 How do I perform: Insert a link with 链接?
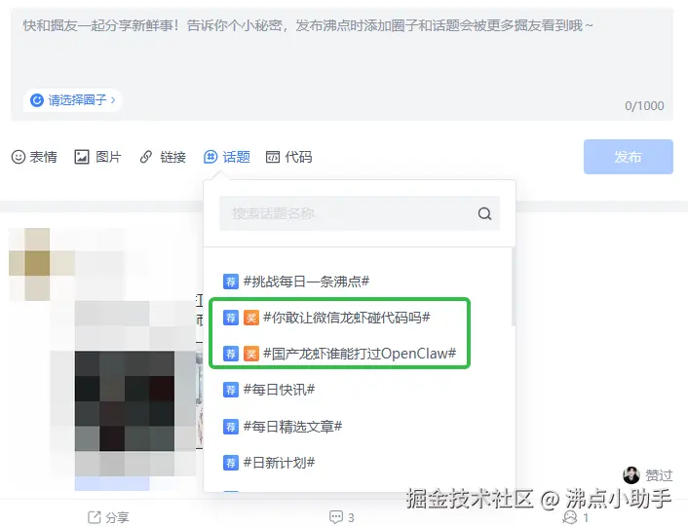pyautogui.click(x=163, y=157)
